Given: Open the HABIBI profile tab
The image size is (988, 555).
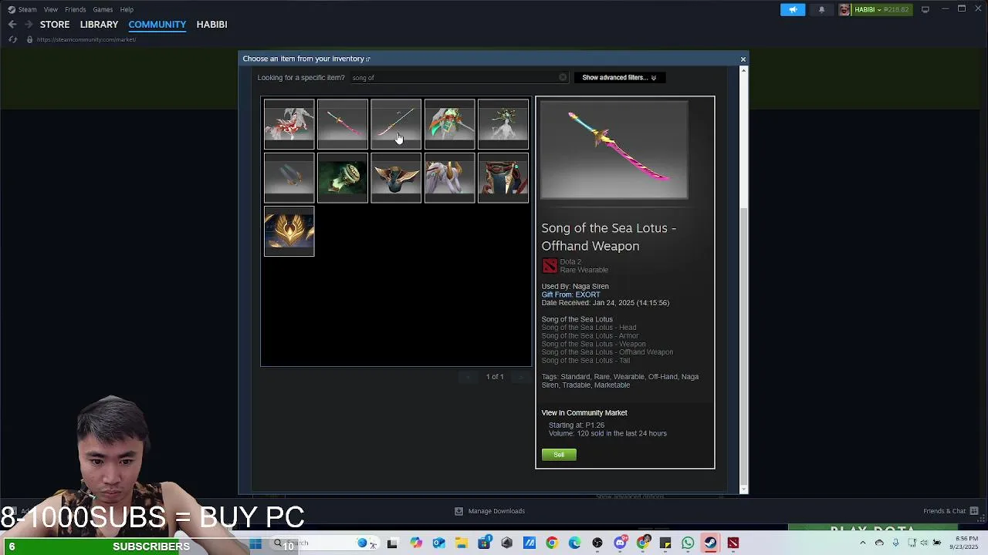Looking at the screenshot, I should click(211, 25).
